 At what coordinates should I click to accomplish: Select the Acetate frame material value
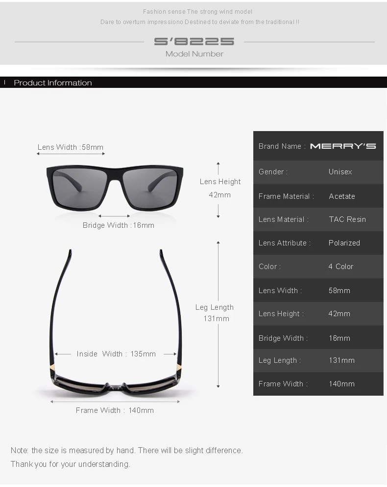click(342, 196)
